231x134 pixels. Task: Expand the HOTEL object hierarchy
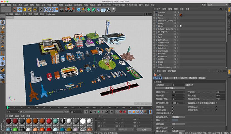click(154, 59)
